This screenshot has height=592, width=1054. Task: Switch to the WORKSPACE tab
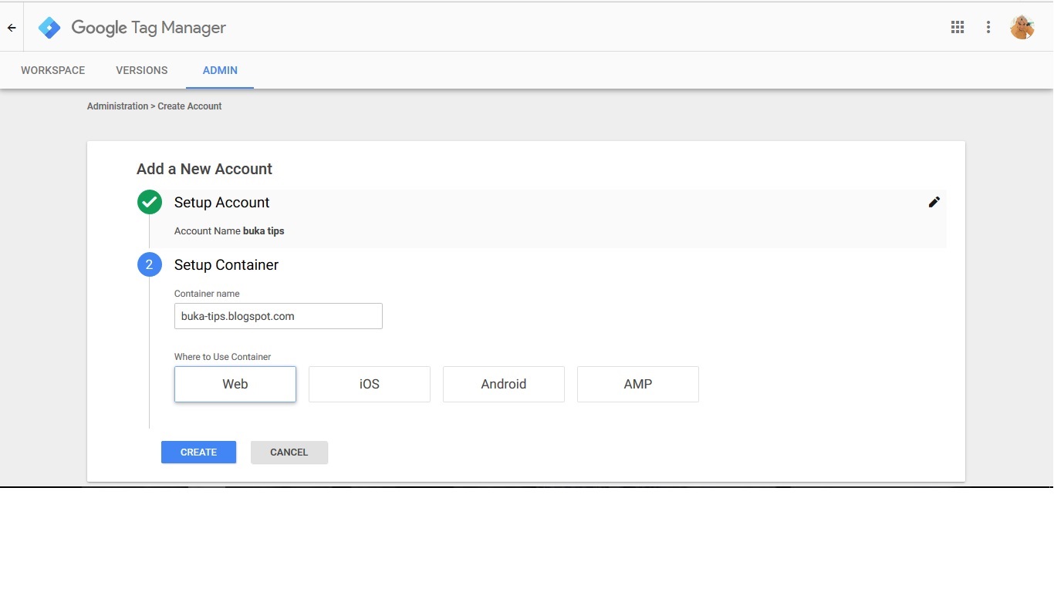point(52,70)
